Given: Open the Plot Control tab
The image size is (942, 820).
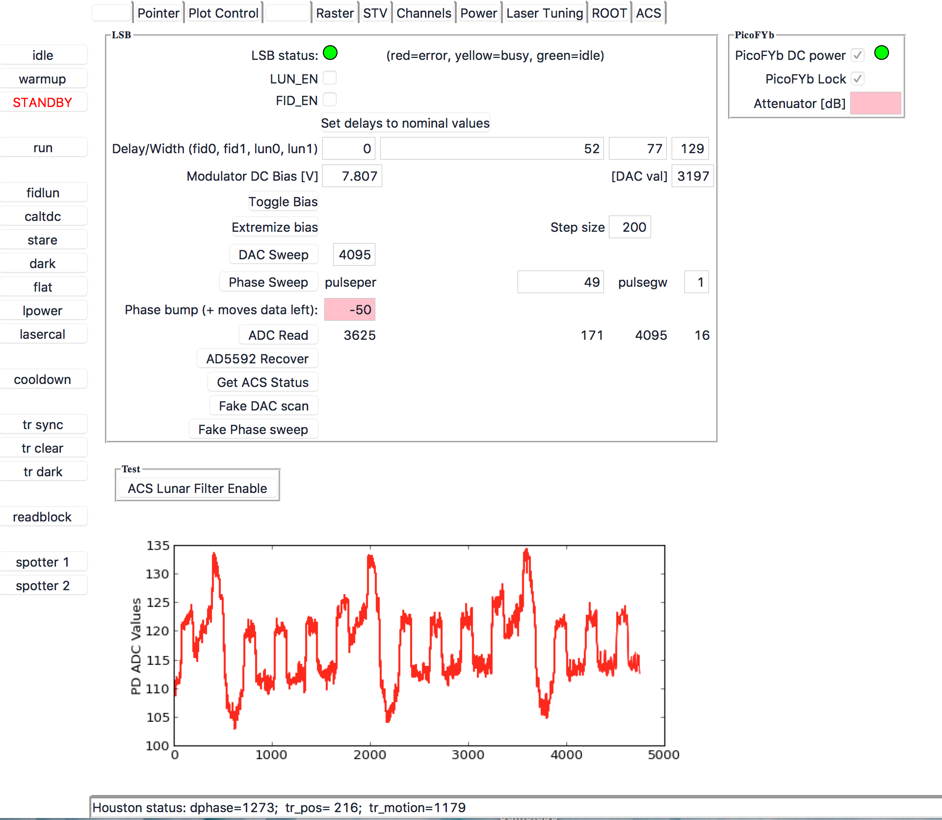Looking at the screenshot, I should click(x=223, y=13).
